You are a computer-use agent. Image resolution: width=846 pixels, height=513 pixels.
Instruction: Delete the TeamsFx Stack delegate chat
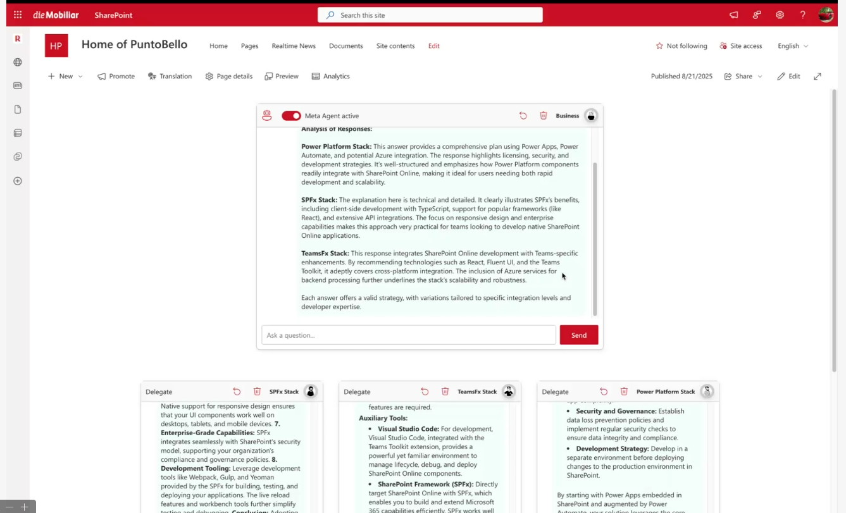click(x=445, y=392)
